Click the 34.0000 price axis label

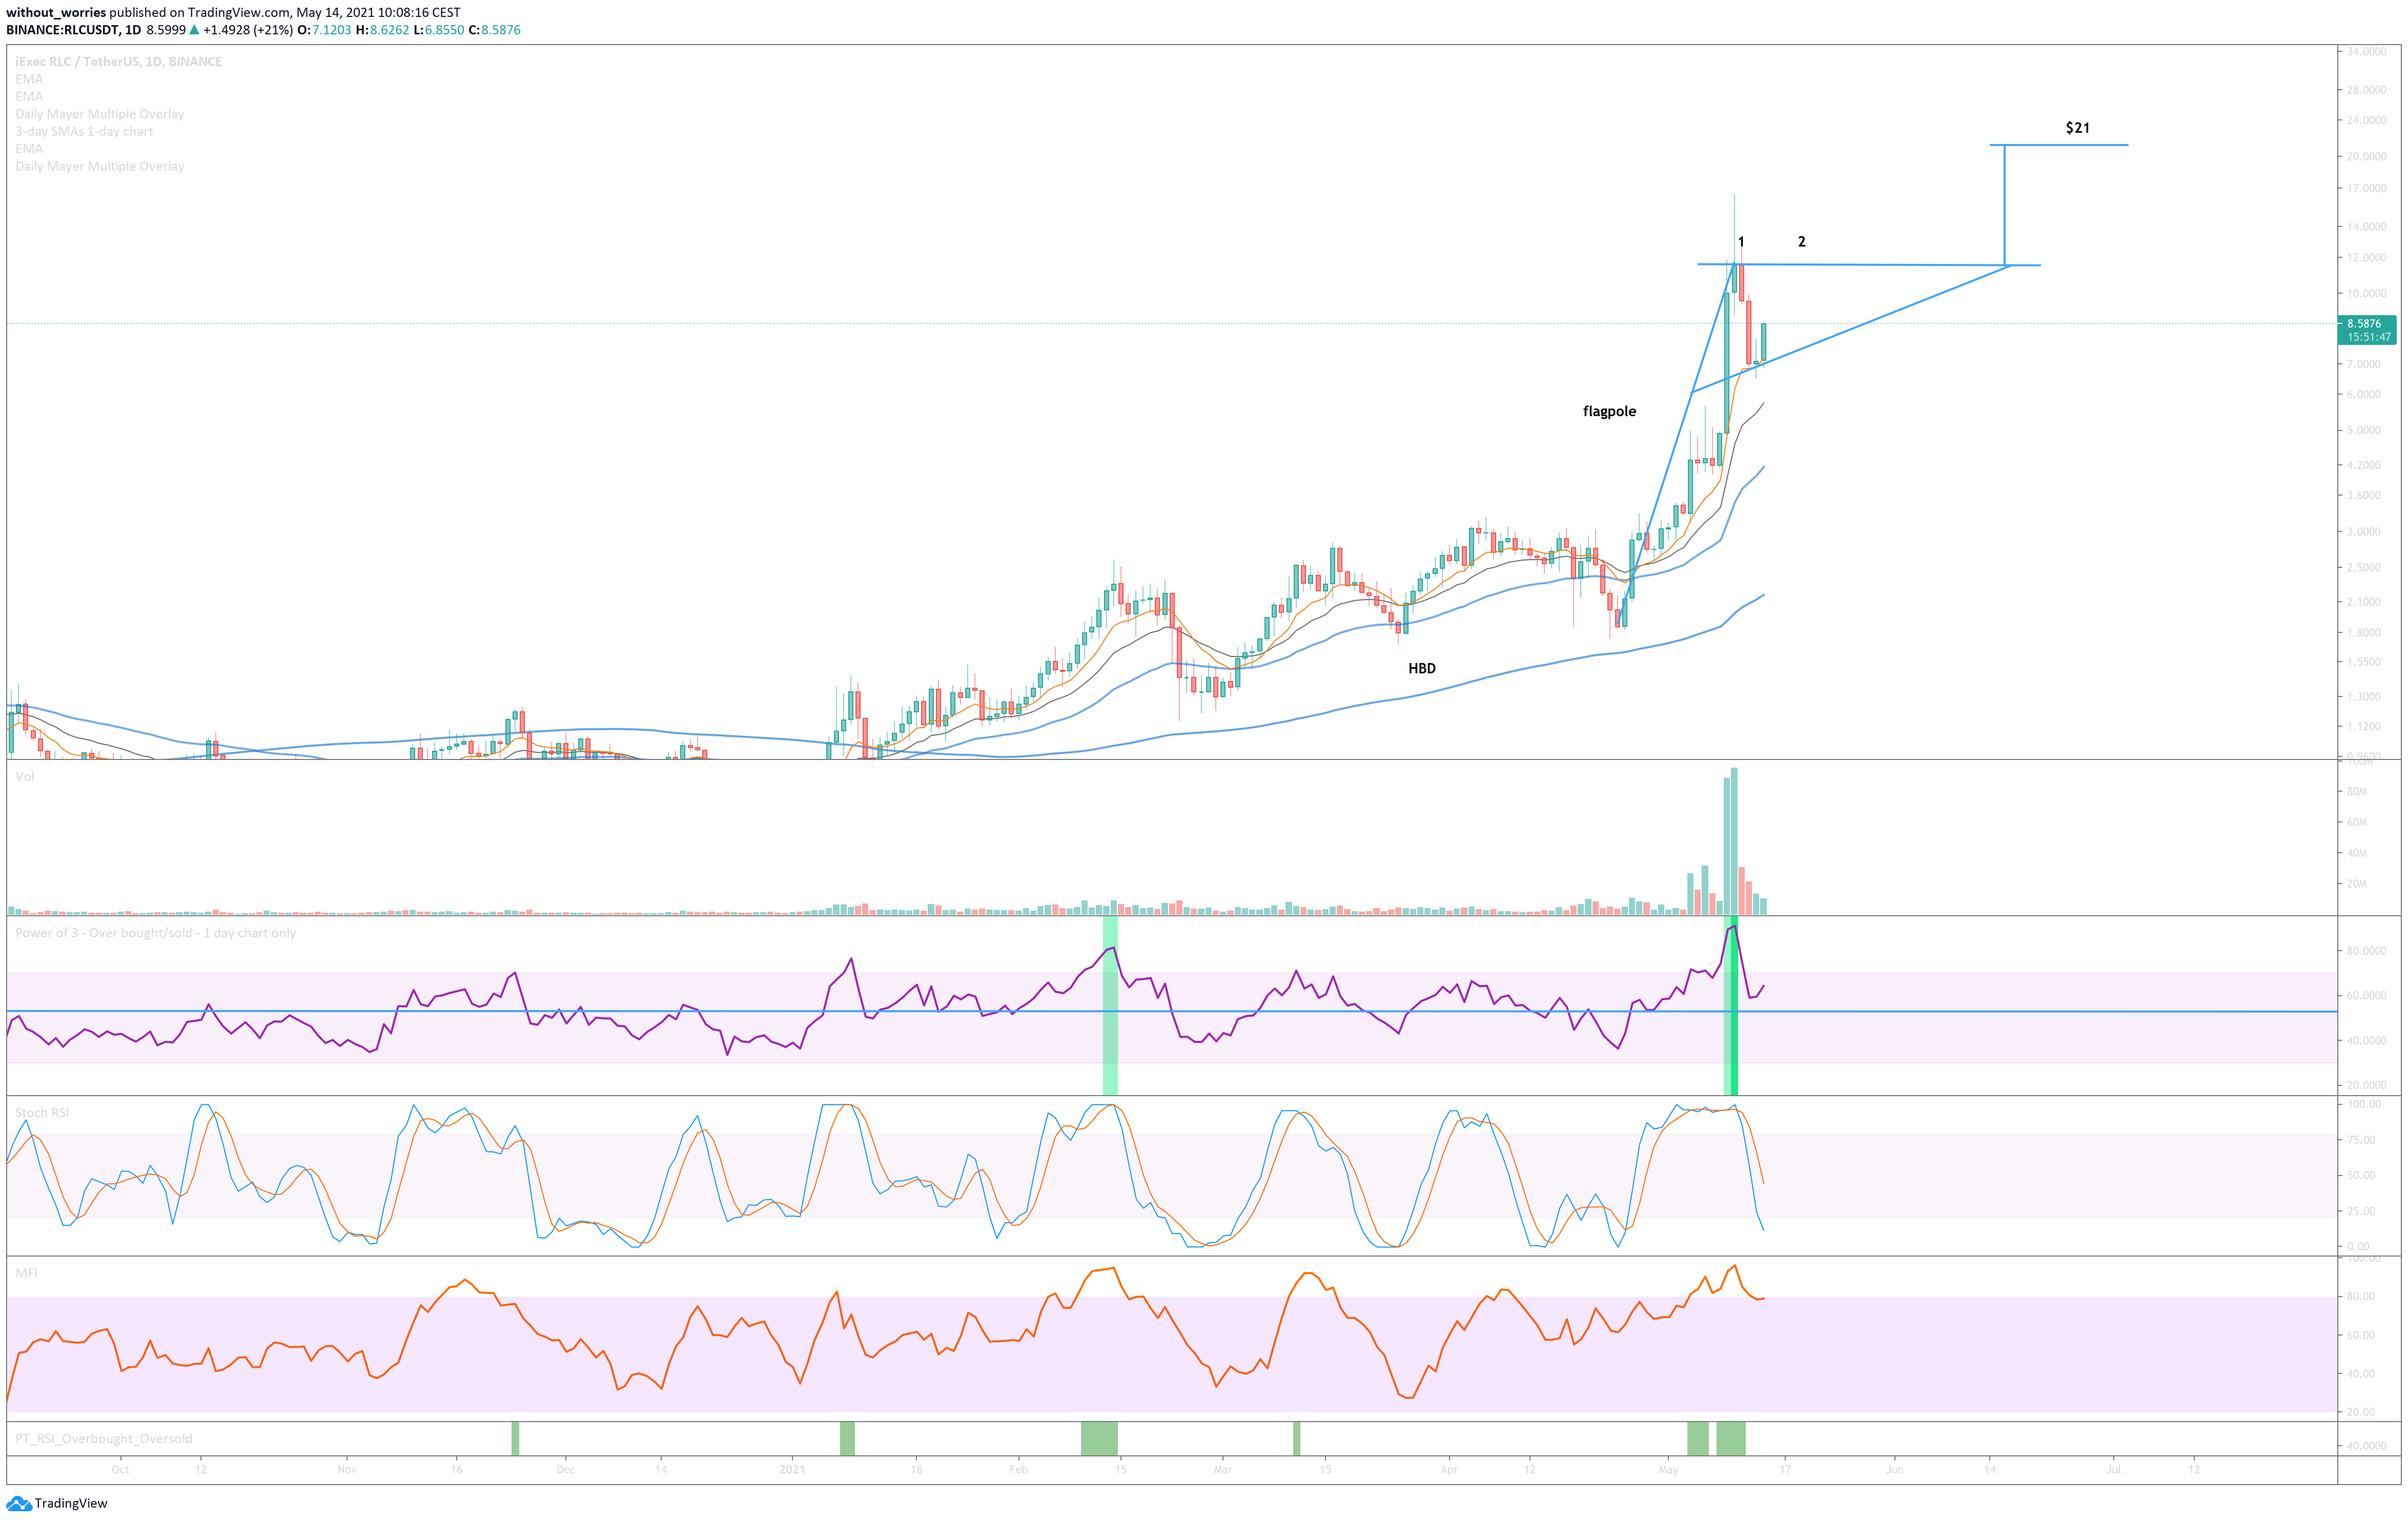(2365, 51)
